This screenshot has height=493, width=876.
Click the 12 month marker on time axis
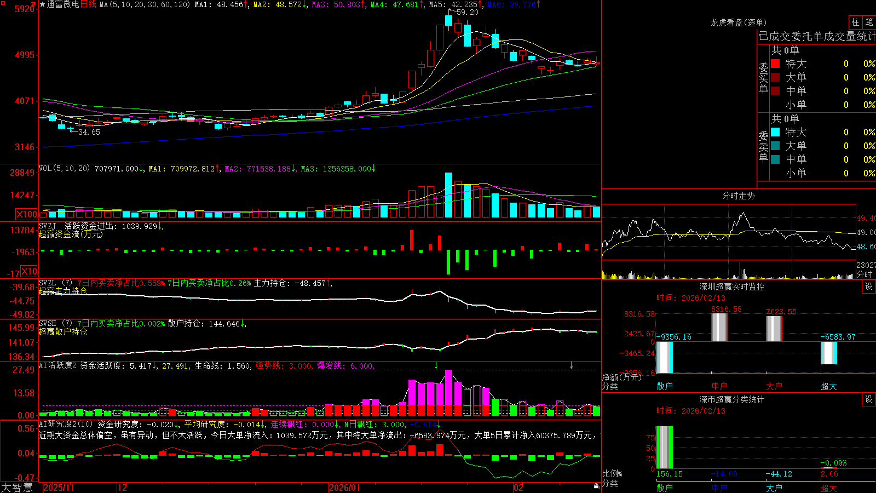123,488
